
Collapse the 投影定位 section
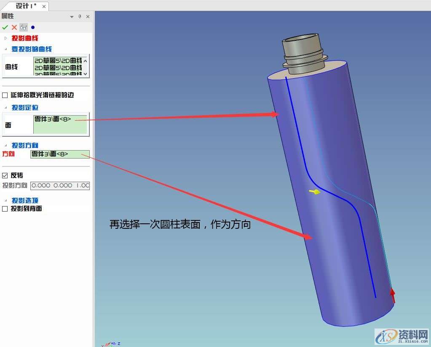point(5,108)
